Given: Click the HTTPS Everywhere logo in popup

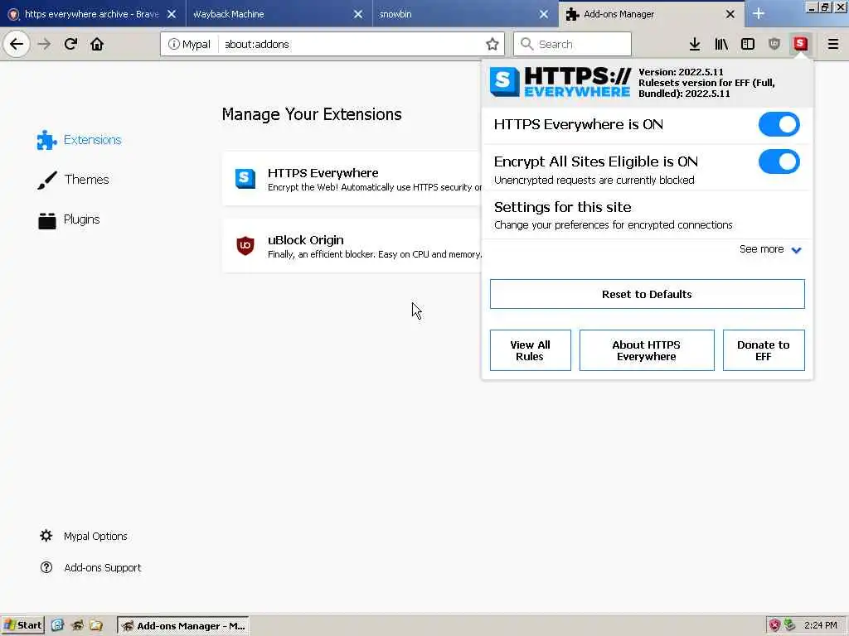Looking at the screenshot, I should 560,82.
